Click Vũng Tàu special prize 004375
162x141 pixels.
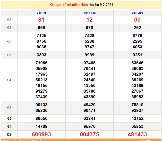point(89,134)
